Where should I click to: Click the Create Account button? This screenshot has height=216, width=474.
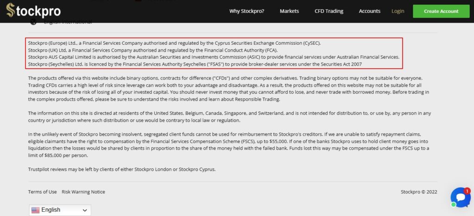441,11
